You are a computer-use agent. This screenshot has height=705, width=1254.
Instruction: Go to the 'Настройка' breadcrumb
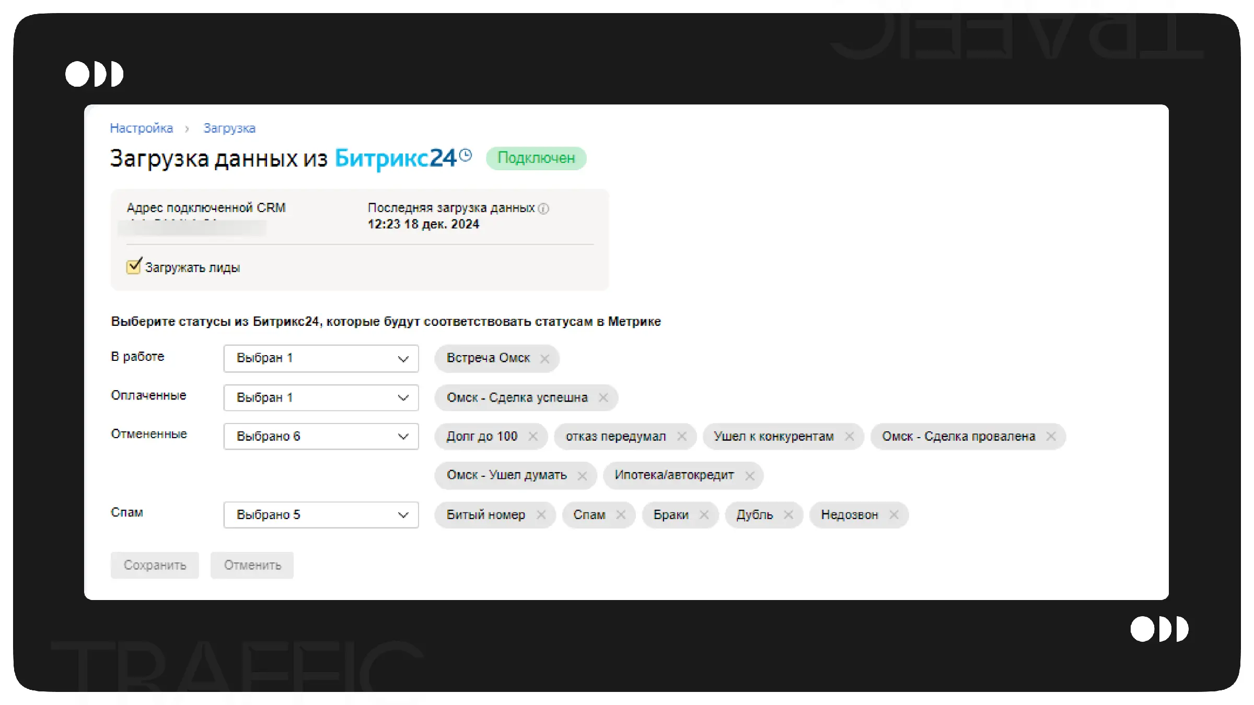pos(141,128)
